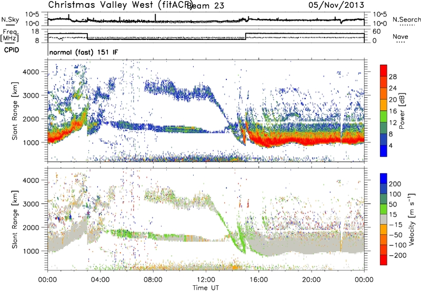Screen dimensions: 421x291
Task: Click the dark blue top segment of the Velocity bar
Action: 384,178
